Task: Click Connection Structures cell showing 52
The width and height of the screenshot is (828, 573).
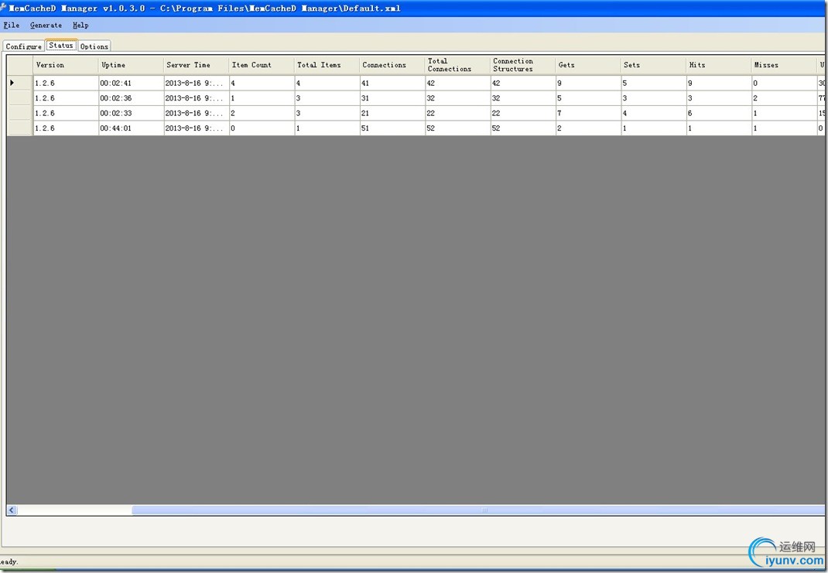Action: pos(523,128)
